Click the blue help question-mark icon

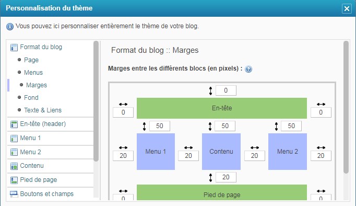(x=248, y=69)
